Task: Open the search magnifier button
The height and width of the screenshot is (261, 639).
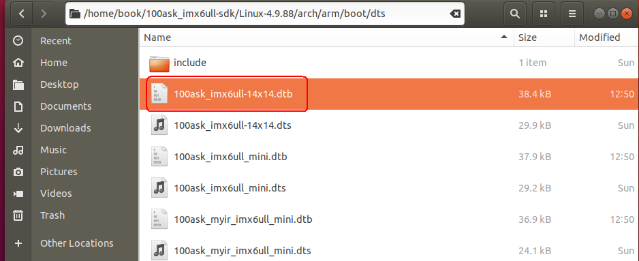Action: click(x=515, y=14)
